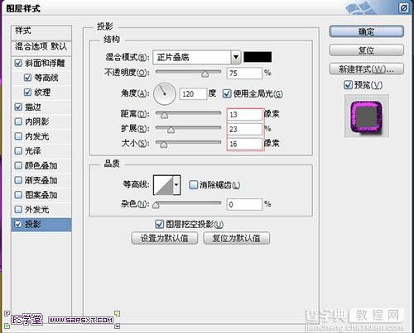
Task: Enable 内发光 inner glow checkbox
Action: coord(18,136)
